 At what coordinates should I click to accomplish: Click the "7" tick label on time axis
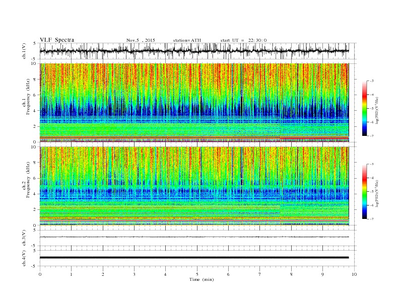click(x=260, y=274)
